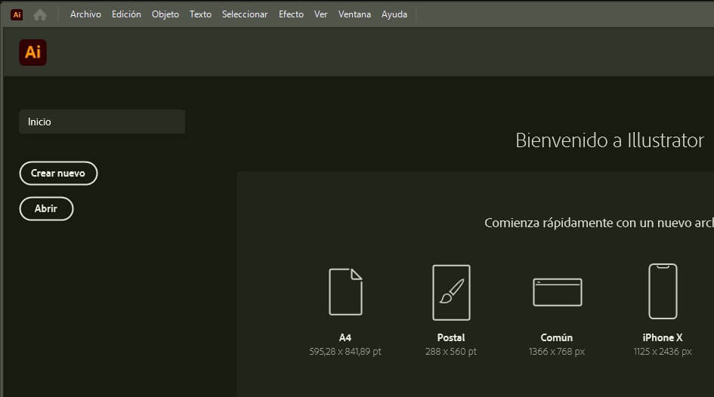The image size is (714, 397).
Task: Open the Efecto menu
Action: pos(291,14)
